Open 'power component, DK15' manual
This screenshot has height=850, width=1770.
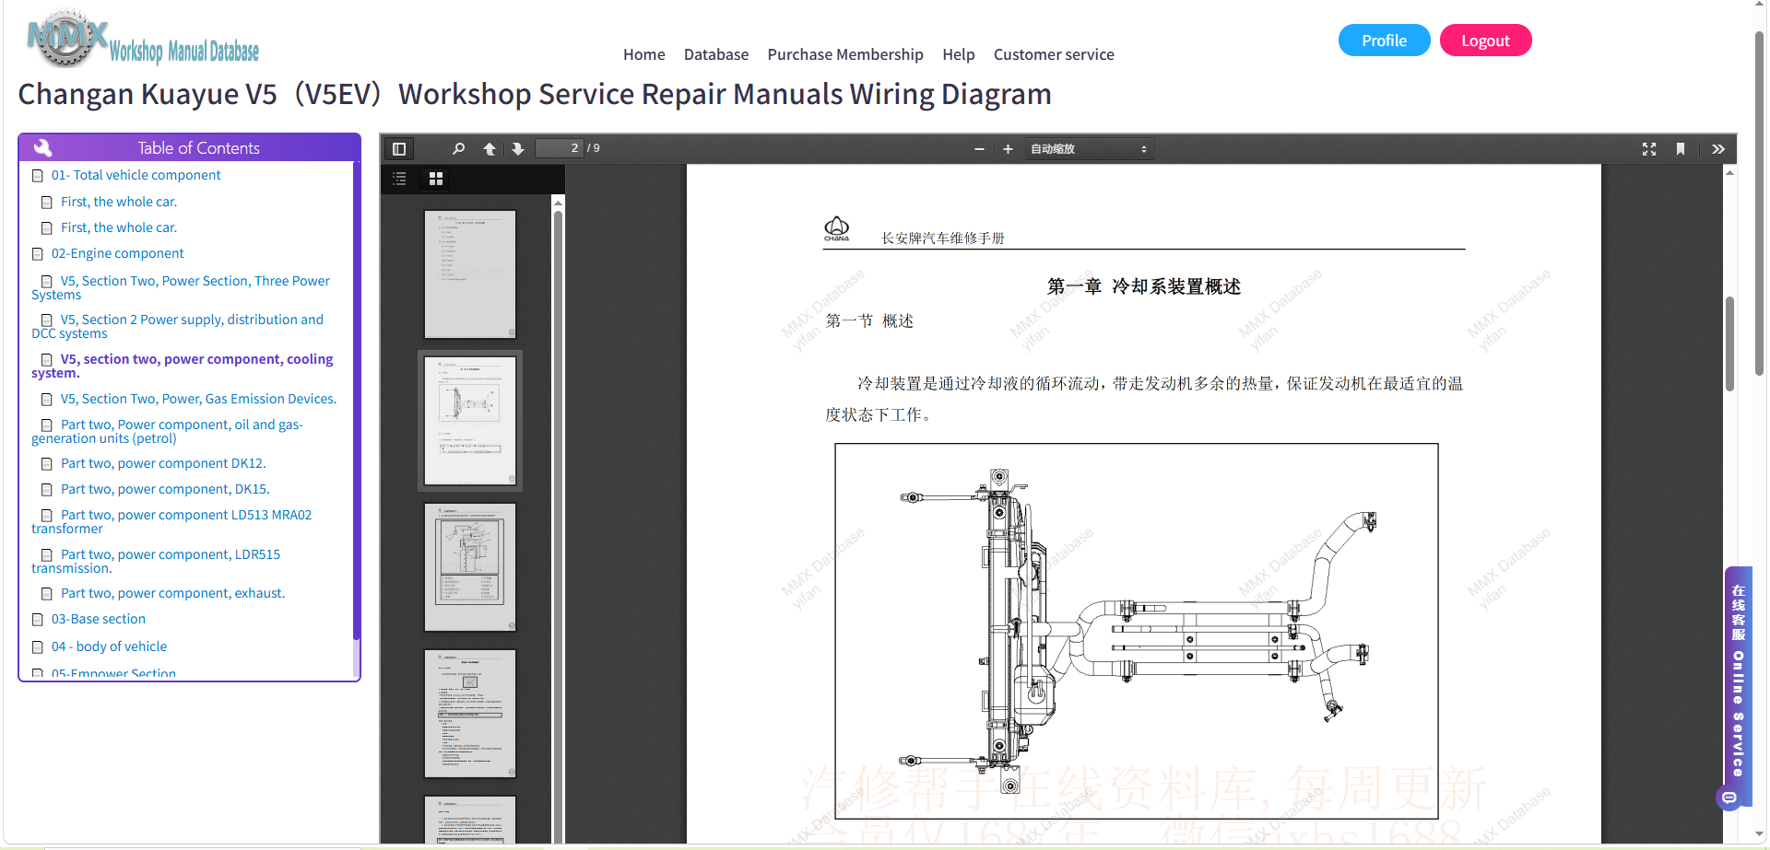point(165,489)
